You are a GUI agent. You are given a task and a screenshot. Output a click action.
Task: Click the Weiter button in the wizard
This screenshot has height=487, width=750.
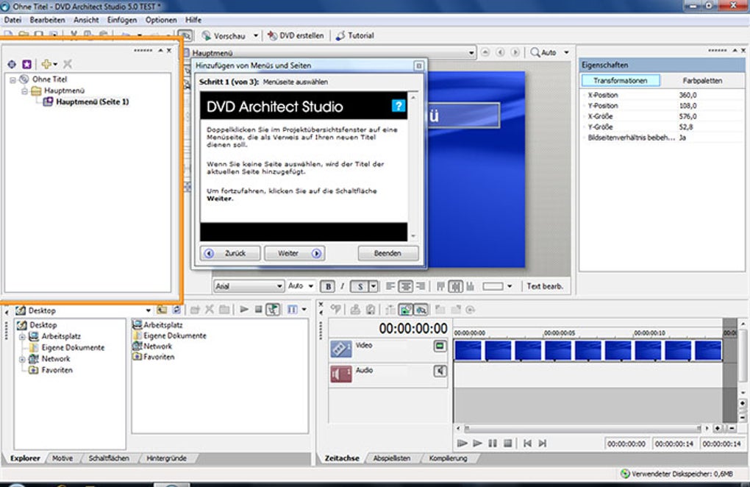(288, 253)
